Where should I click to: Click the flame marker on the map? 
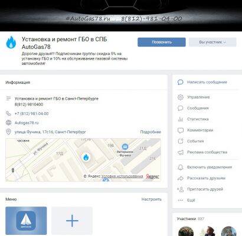86,158
